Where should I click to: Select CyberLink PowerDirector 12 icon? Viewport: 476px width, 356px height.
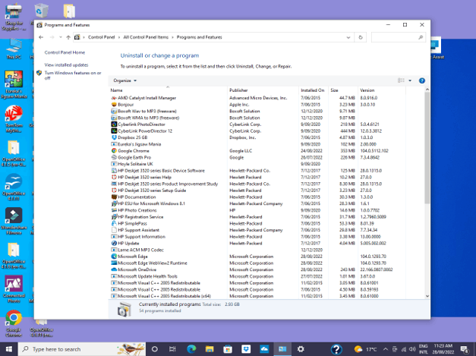click(114, 131)
